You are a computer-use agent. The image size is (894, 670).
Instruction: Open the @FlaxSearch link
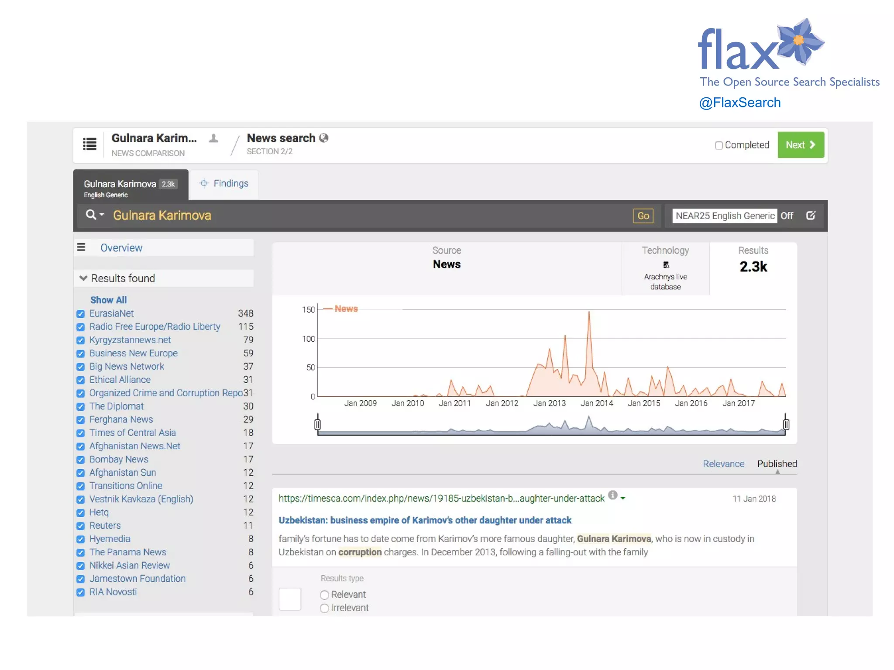tap(740, 103)
